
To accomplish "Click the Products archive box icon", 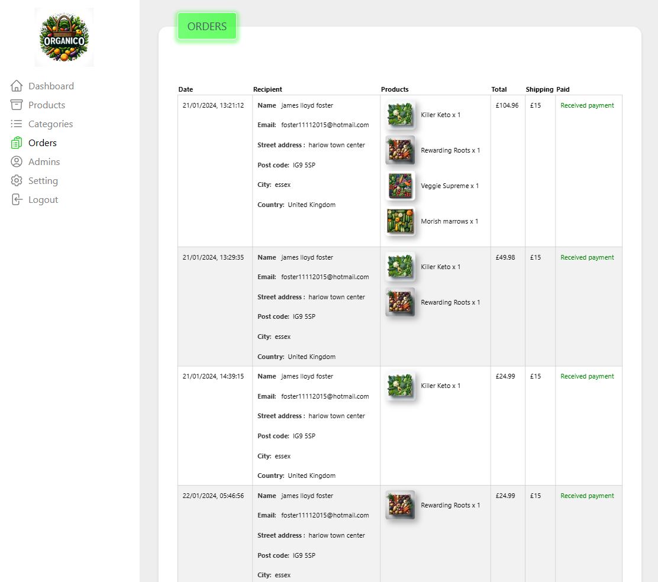I will coord(17,105).
